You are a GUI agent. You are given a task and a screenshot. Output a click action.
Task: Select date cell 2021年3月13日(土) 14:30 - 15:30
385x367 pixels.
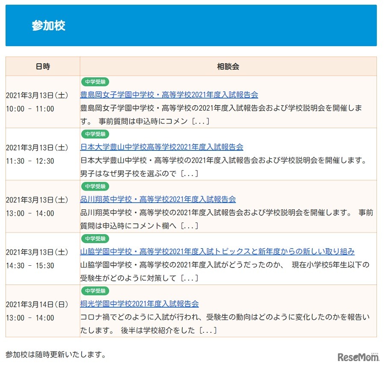point(43,258)
